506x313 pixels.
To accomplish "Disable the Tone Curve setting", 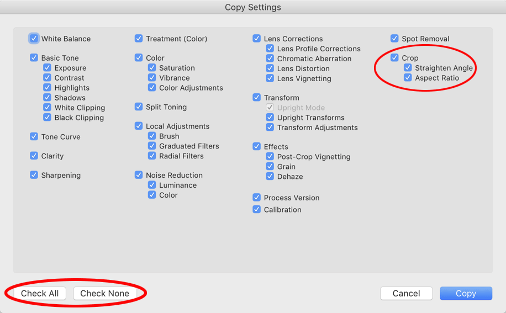I will (x=34, y=137).
